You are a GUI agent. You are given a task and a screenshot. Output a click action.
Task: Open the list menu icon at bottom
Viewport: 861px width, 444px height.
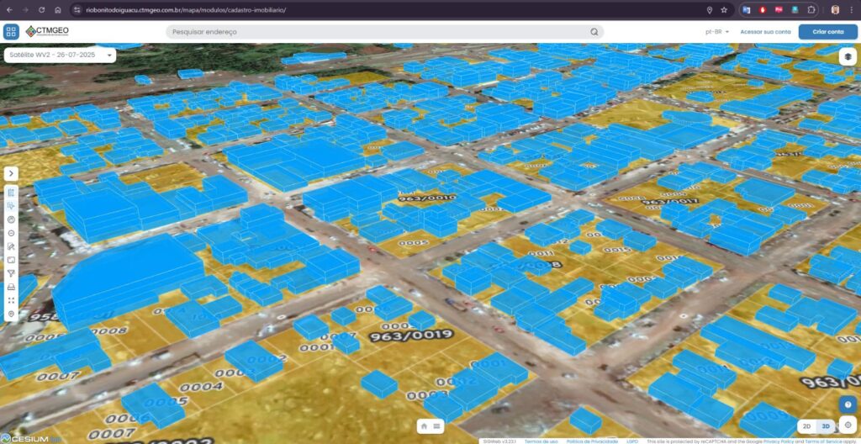[x=437, y=426]
